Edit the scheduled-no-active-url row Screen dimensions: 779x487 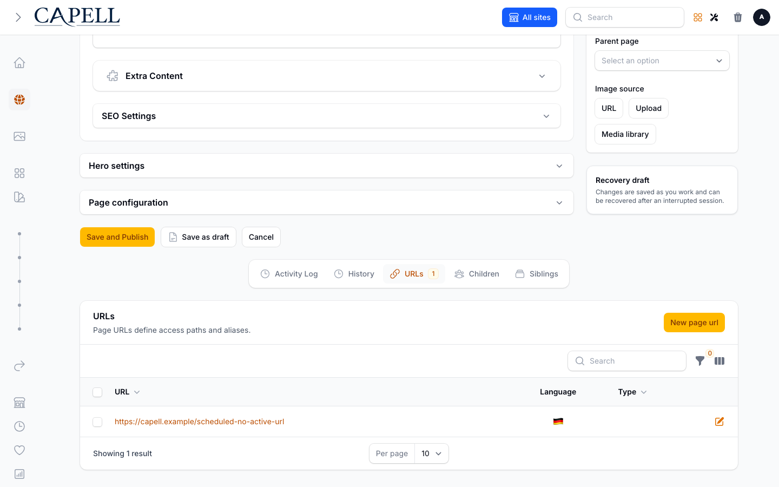coord(719,422)
